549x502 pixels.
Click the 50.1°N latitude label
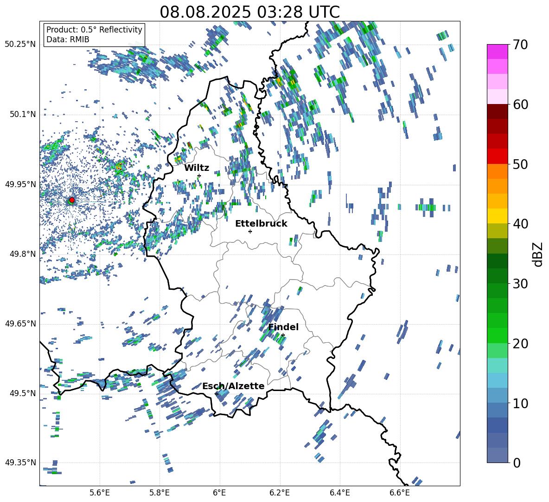[22, 114]
